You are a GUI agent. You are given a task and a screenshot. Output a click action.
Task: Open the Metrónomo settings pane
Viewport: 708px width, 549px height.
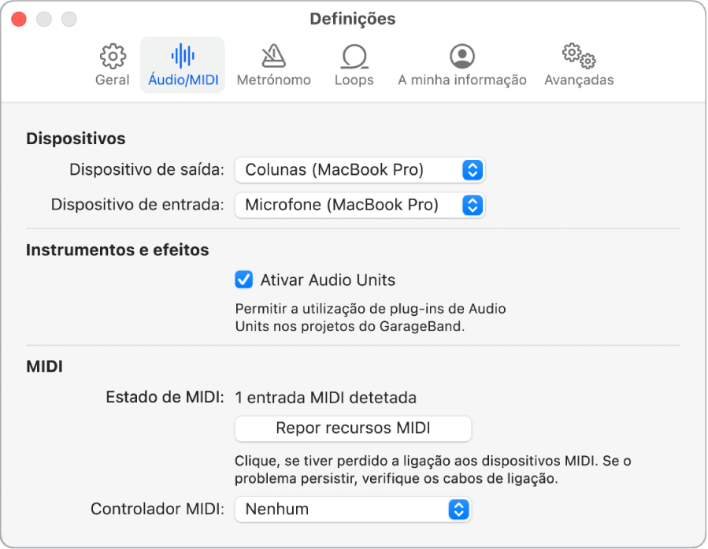273,63
